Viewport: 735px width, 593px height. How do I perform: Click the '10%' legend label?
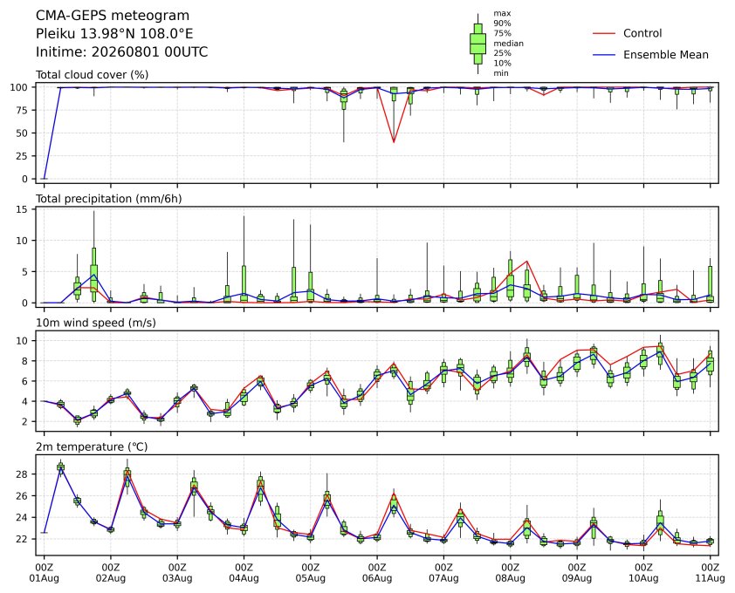pos(502,64)
